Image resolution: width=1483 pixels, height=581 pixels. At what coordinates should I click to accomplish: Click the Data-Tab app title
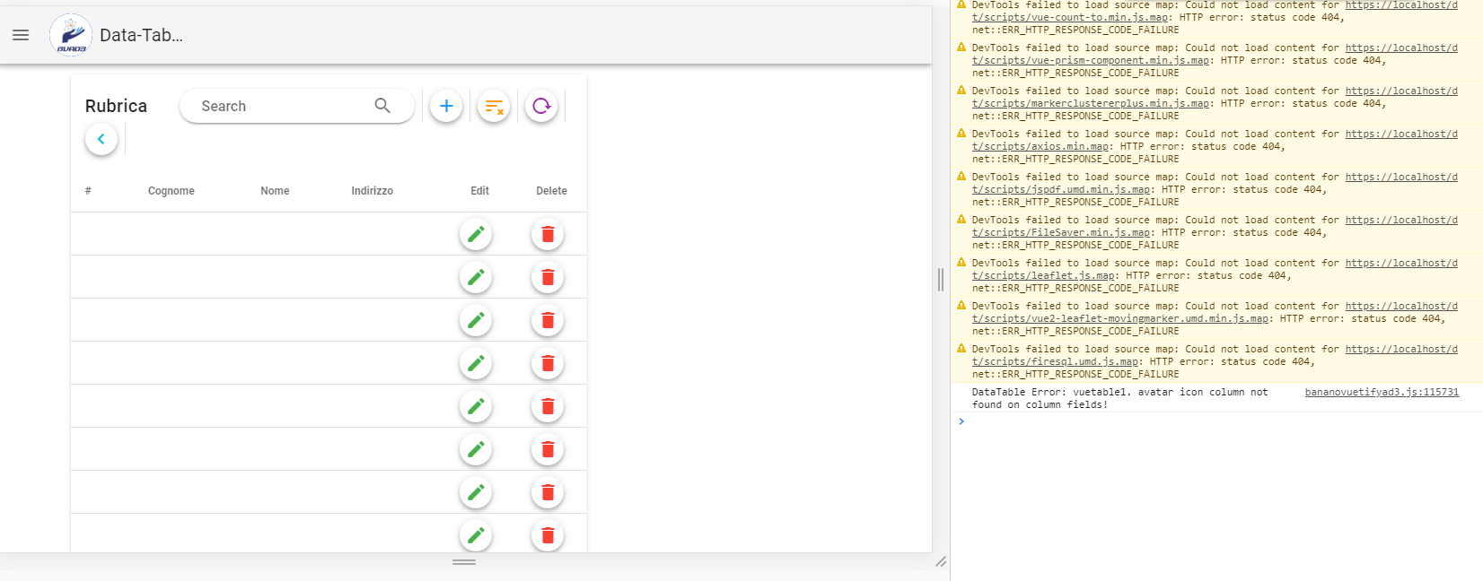point(141,35)
